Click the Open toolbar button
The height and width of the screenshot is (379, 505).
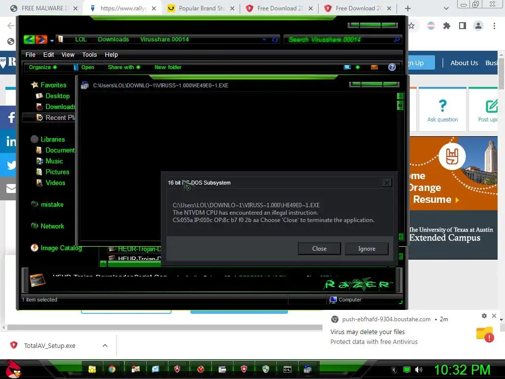coord(84,67)
